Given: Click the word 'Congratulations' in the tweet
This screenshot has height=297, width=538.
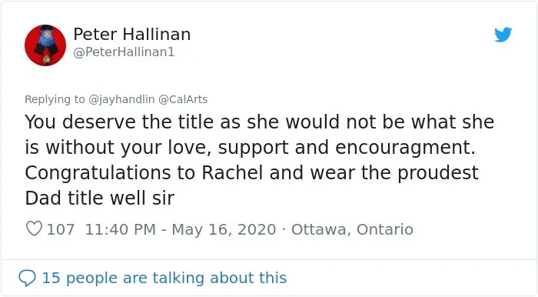Looking at the screenshot, I should coord(98,172).
